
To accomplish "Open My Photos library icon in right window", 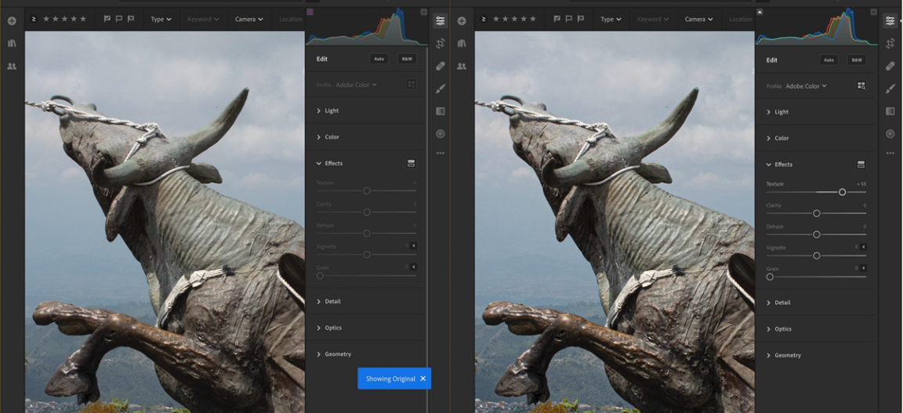I will pos(462,43).
